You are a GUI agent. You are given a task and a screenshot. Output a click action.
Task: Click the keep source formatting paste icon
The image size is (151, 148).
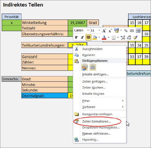85,67
